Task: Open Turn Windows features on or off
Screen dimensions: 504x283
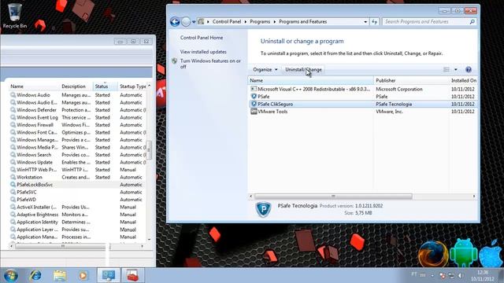Action: click(x=210, y=64)
